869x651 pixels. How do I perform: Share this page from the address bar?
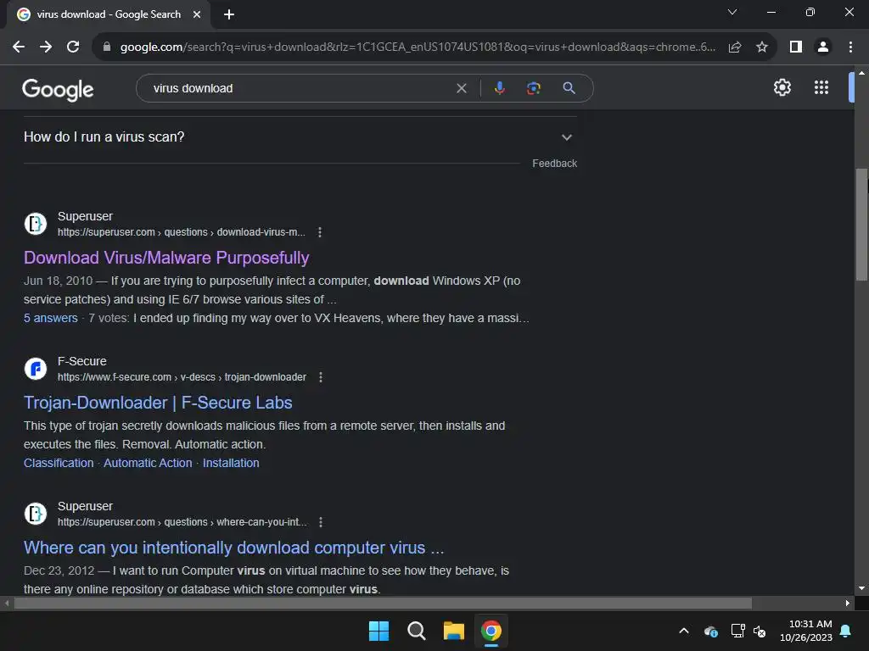(x=735, y=47)
